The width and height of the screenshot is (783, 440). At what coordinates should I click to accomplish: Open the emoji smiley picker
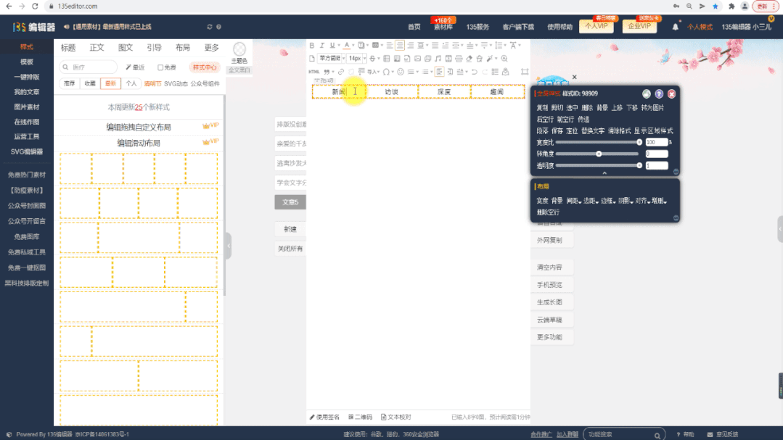[401, 72]
